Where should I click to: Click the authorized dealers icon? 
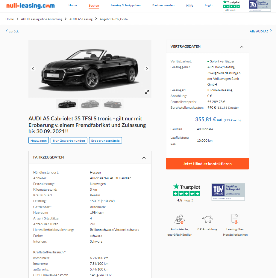(180, 219)
